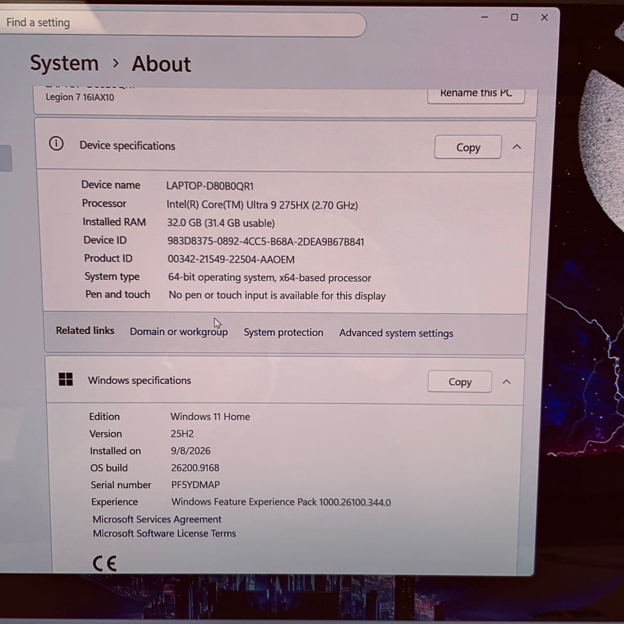Image resolution: width=624 pixels, height=624 pixels.
Task: Click the Windows logo icon beside Windows specifications
Action: [x=66, y=379]
